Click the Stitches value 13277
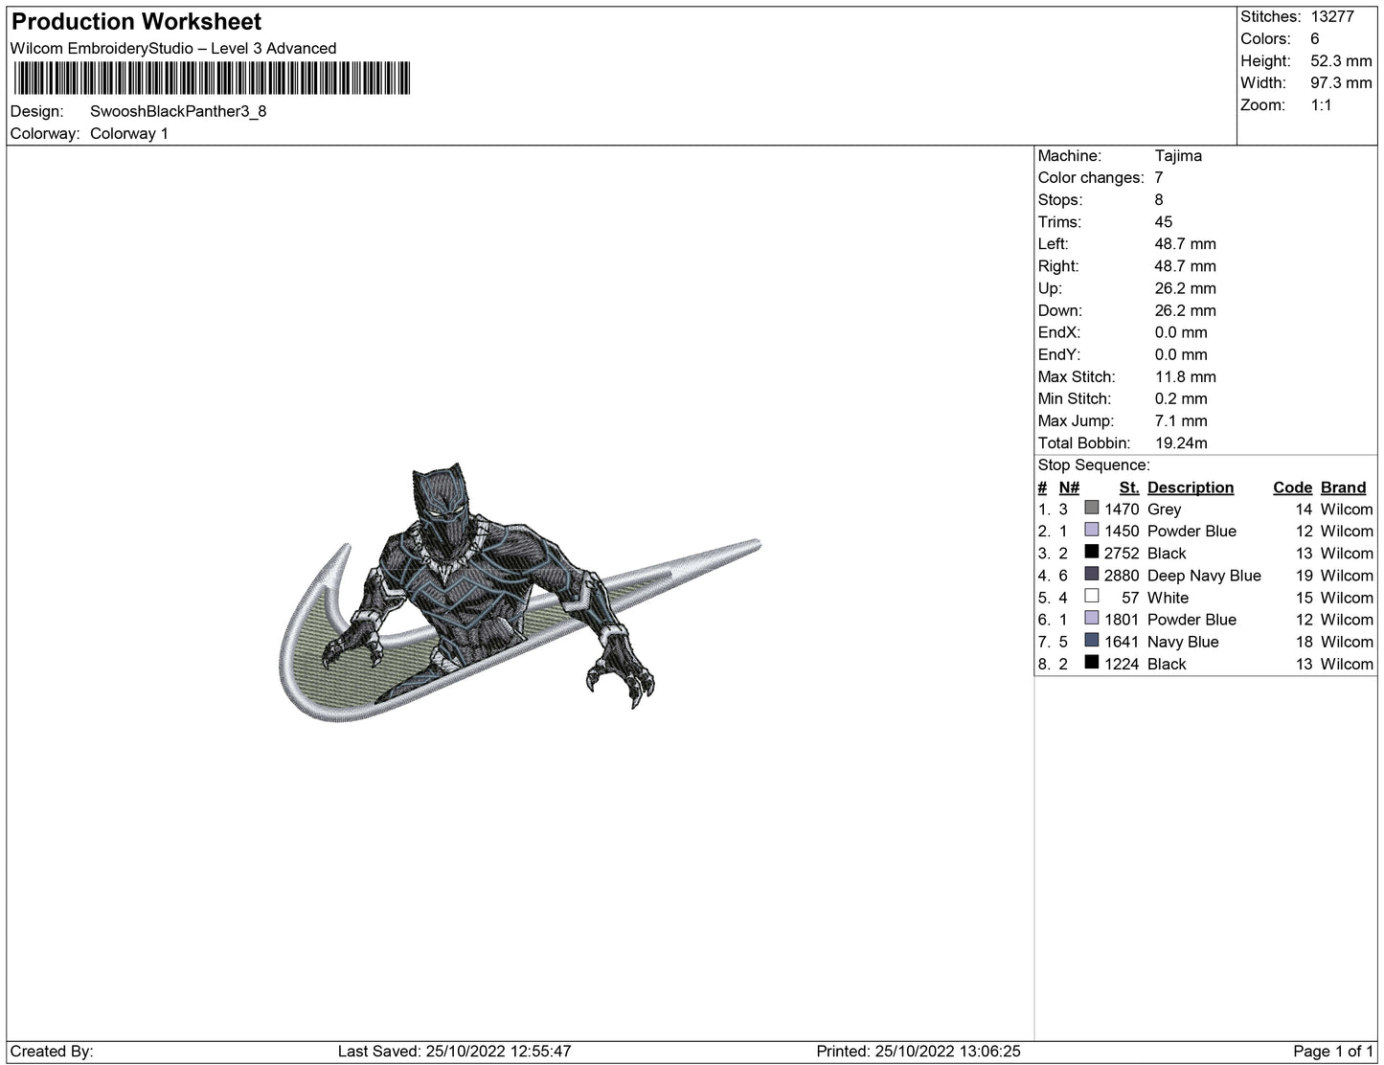Screen dimensions: 1384x1065 click(x=1333, y=16)
